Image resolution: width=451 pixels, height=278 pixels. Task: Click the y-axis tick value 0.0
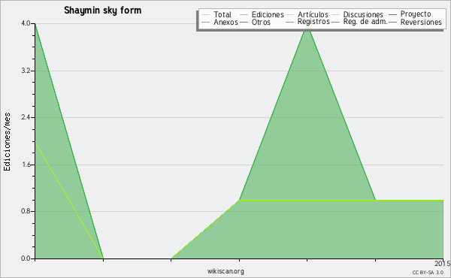tap(26, 258)
